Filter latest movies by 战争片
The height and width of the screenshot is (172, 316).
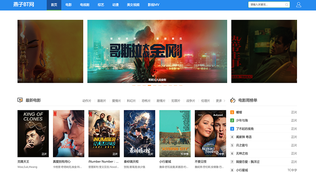point(191,101)
